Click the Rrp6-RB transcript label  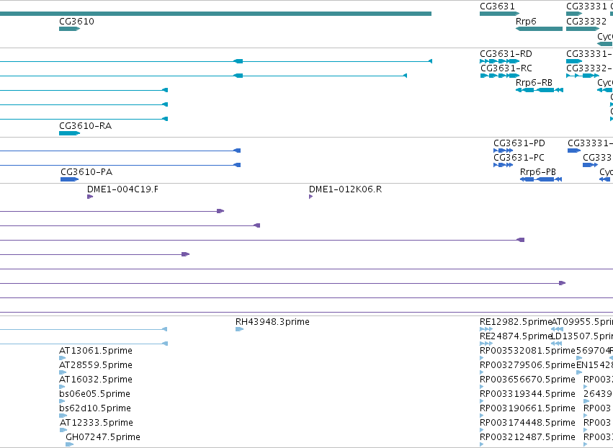(534, 83)
